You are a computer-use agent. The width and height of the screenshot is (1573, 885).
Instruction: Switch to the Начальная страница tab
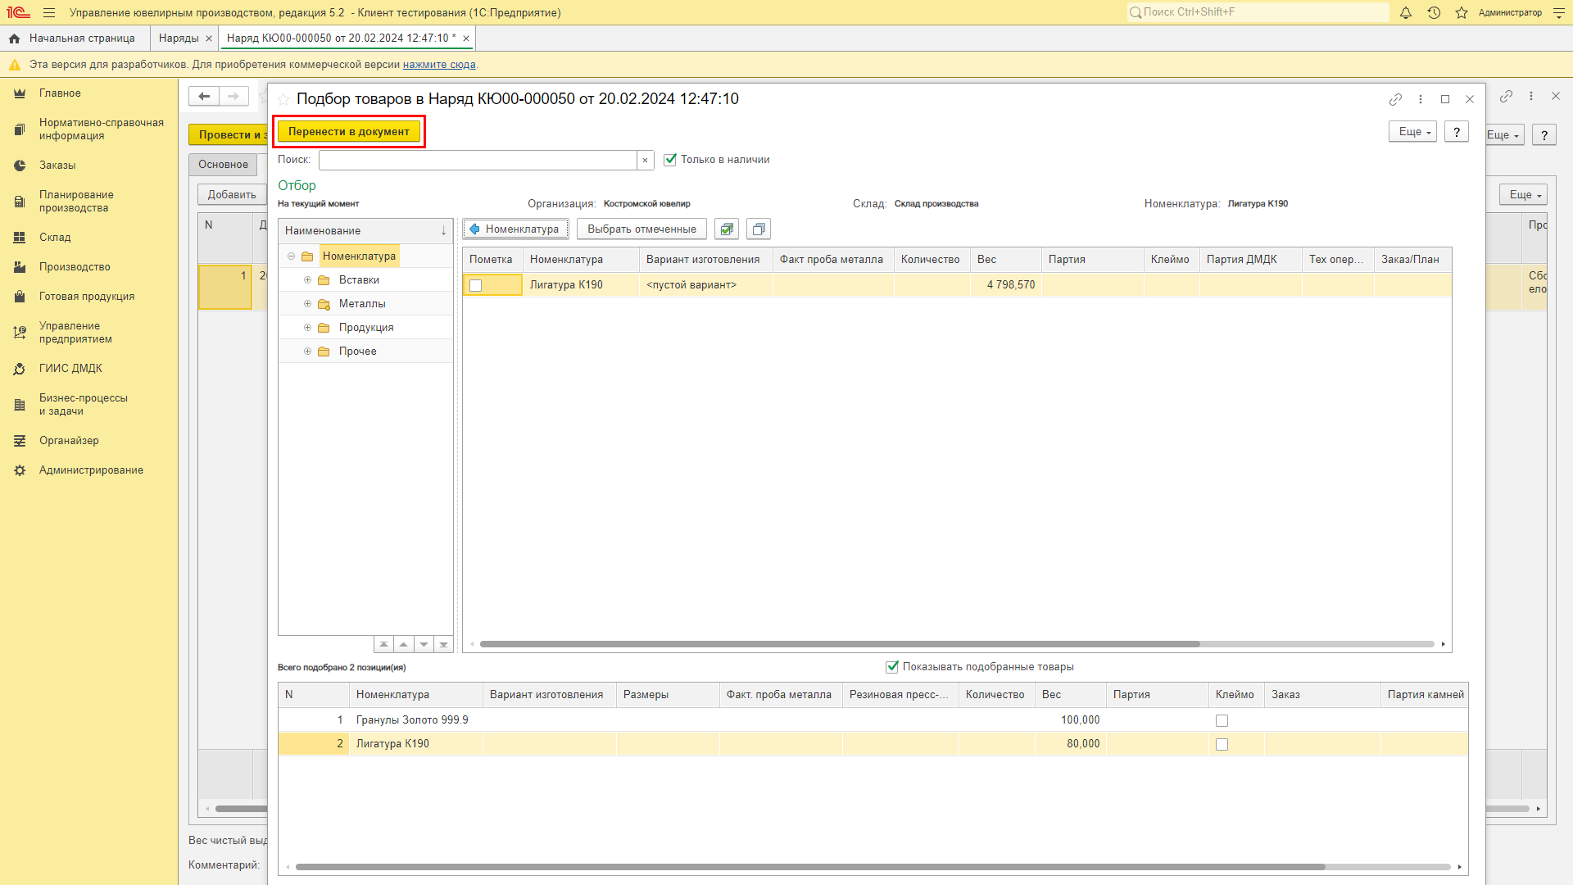75,39
